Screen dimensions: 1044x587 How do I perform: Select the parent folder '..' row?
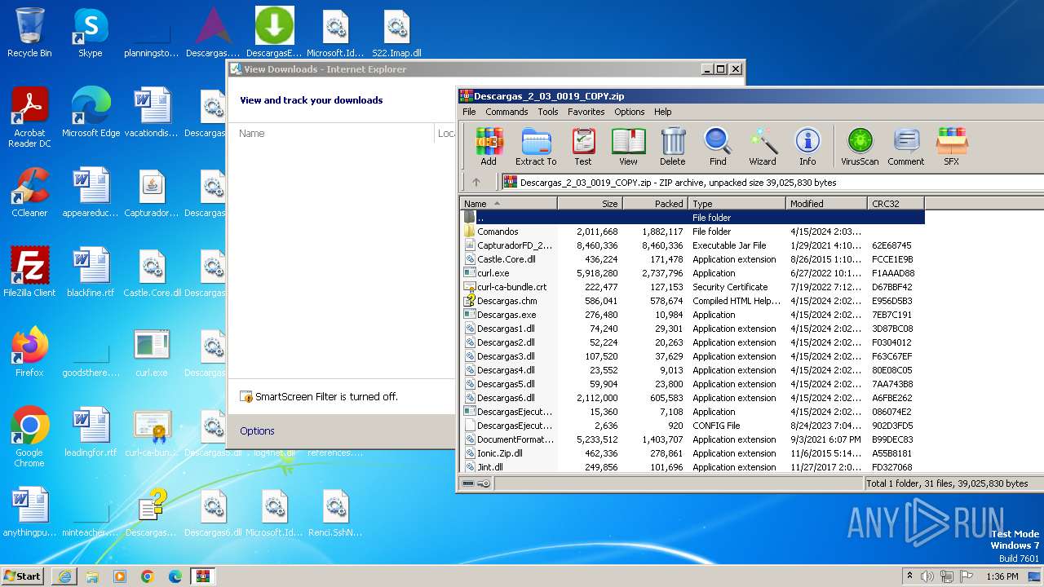[692, 218]
